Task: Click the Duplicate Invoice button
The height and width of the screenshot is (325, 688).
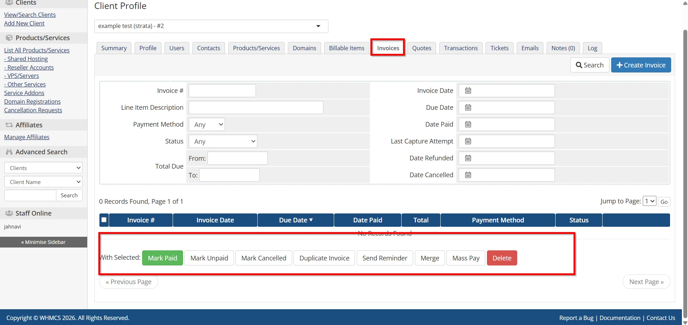Action: pyautogui.click(x=324, y=258)
